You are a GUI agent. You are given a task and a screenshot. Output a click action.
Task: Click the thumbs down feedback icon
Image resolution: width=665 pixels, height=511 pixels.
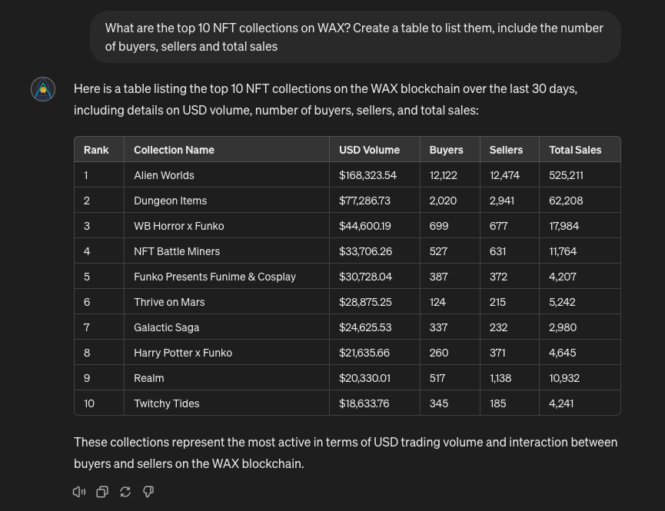click(148, 492)
